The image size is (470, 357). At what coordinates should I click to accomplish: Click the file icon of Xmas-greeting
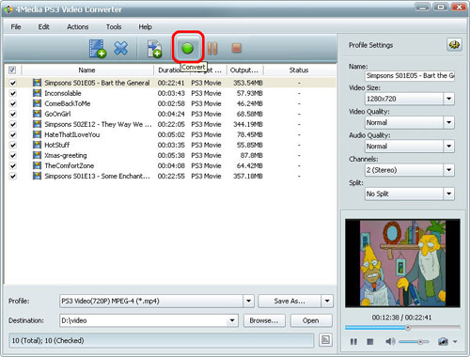[x=37, y=155]
